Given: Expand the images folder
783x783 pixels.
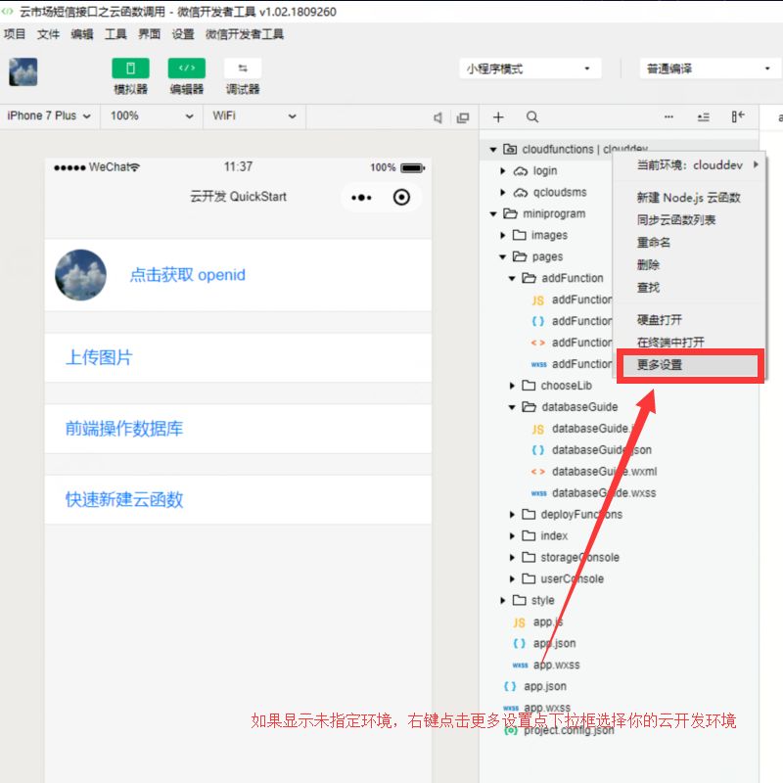Looking at the screenshot, I should click(x=503, y=235).
